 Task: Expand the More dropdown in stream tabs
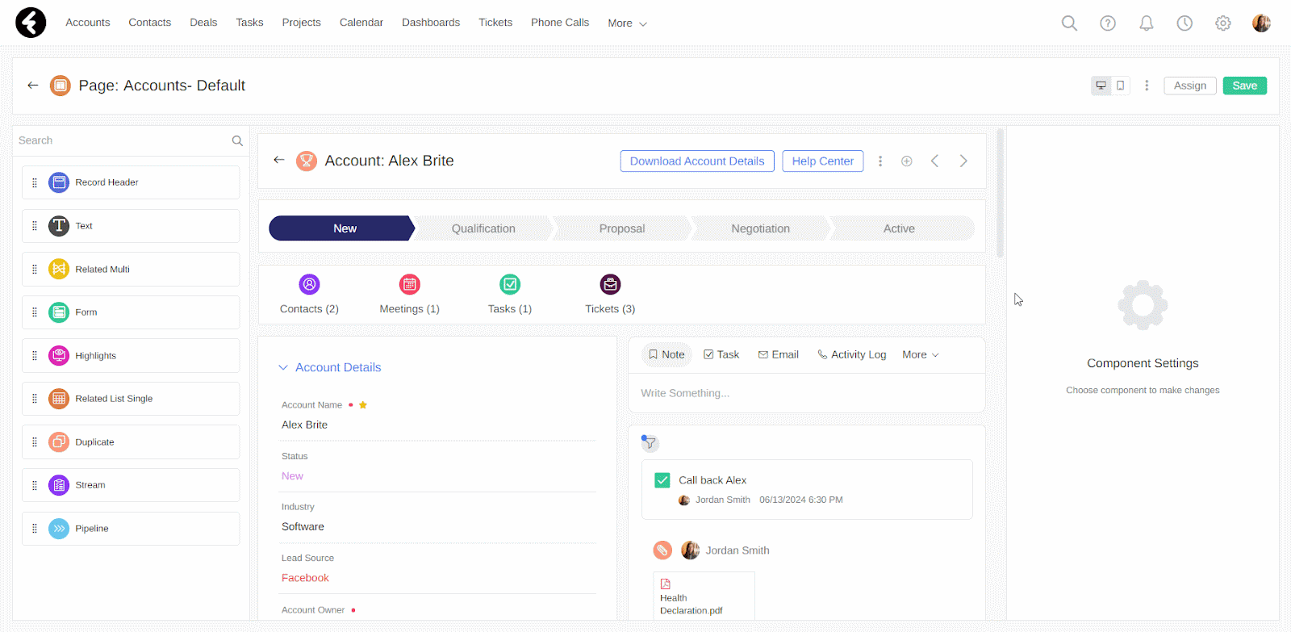coord(921,354)
